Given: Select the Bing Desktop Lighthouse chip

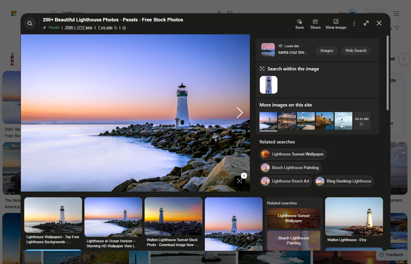Looking at the screenshot, I should [344, 181].
